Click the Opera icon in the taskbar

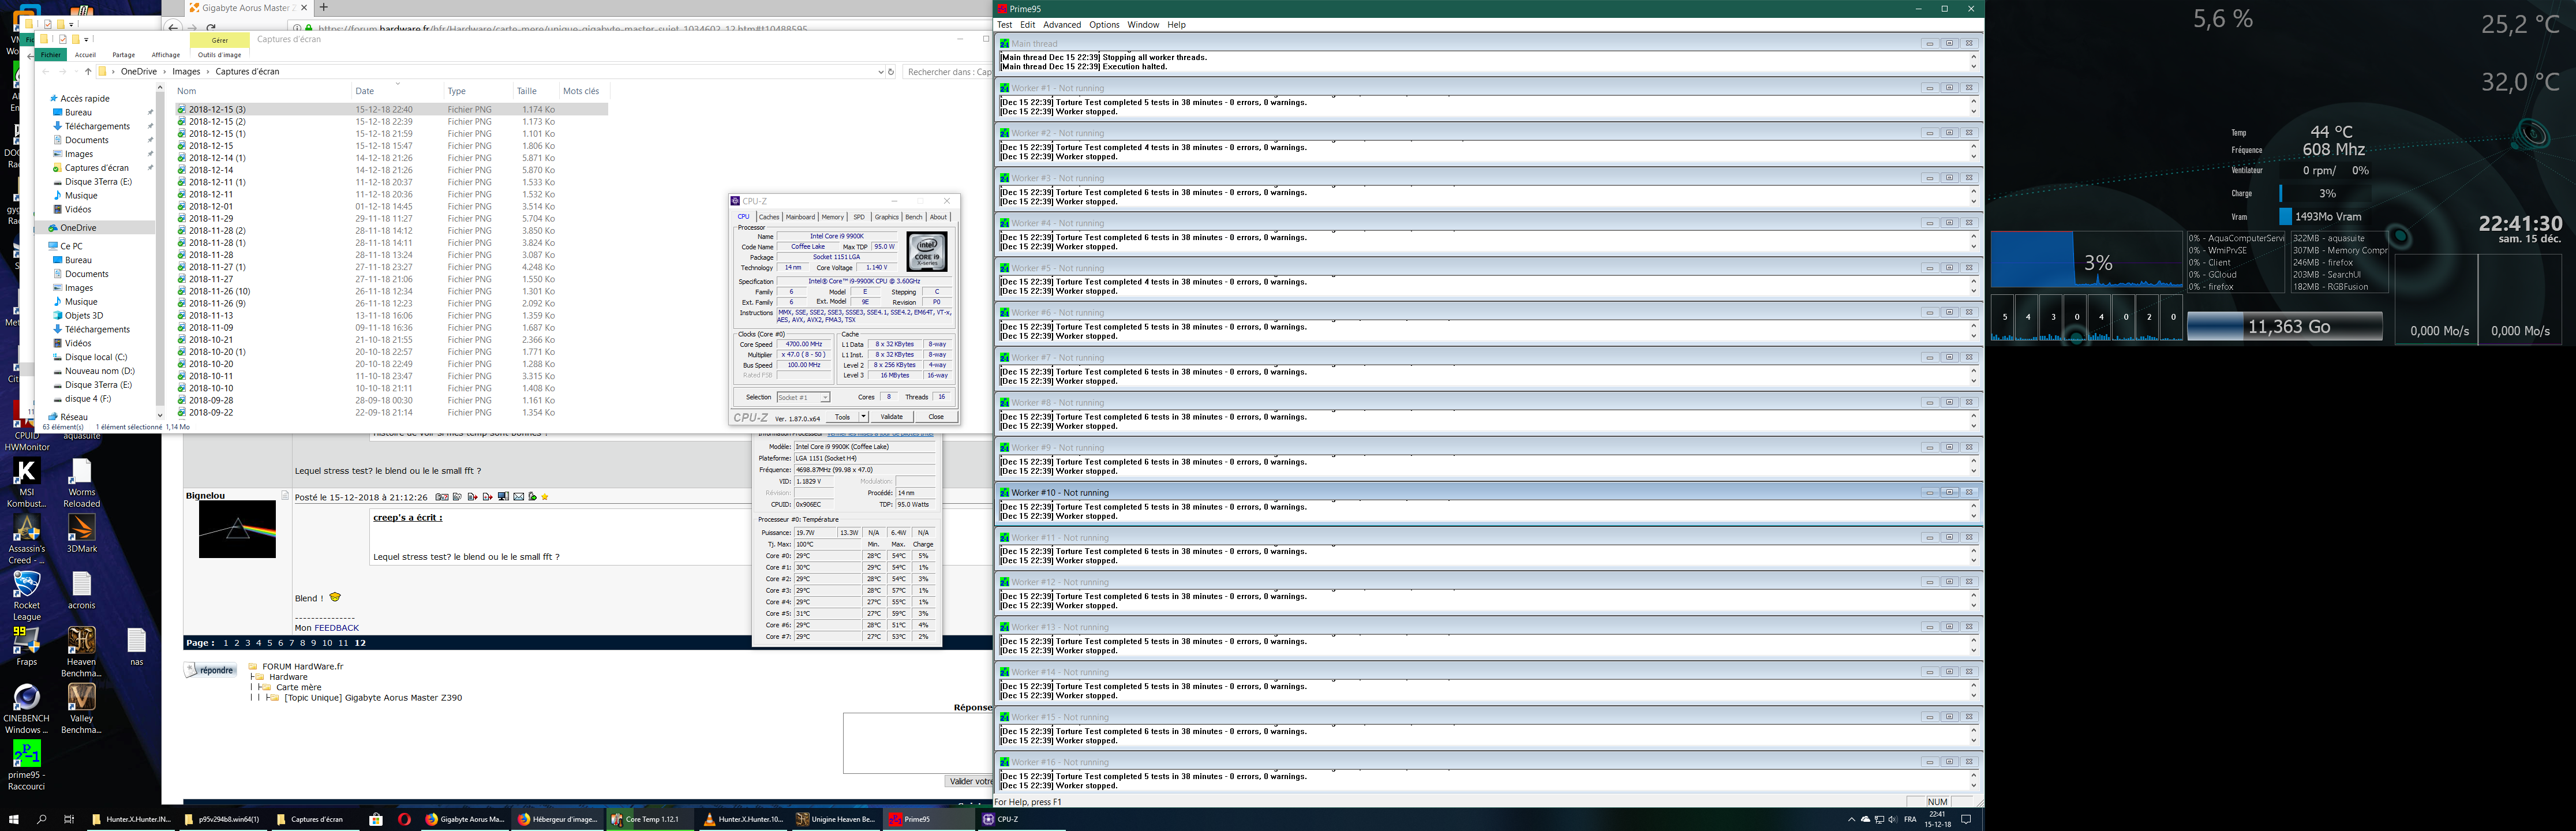point(404,819)
